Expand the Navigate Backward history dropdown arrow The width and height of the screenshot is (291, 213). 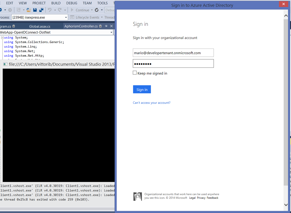tap(5, 10)
